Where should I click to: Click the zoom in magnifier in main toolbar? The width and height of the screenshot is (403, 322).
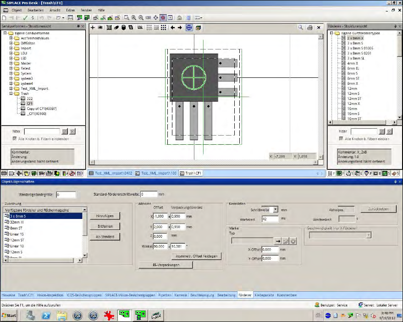(134, 18)
